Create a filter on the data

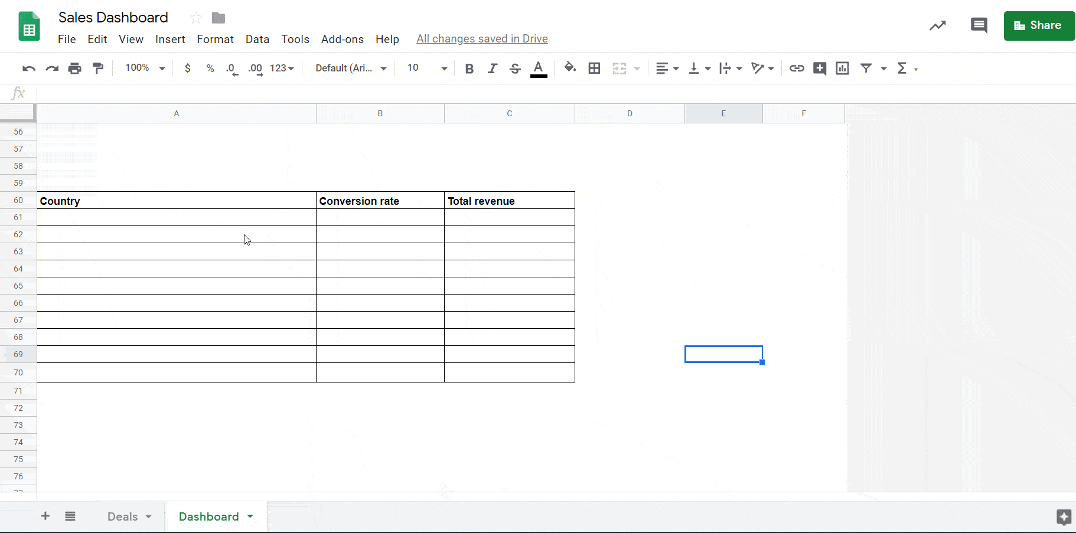click(x=865, y=68)
